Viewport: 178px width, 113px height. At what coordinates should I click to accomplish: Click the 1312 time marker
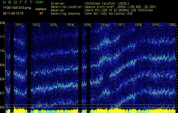click(36, 25)
